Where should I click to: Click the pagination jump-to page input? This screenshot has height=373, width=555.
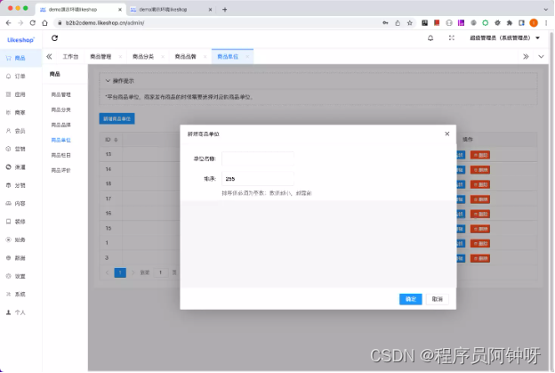161,272
